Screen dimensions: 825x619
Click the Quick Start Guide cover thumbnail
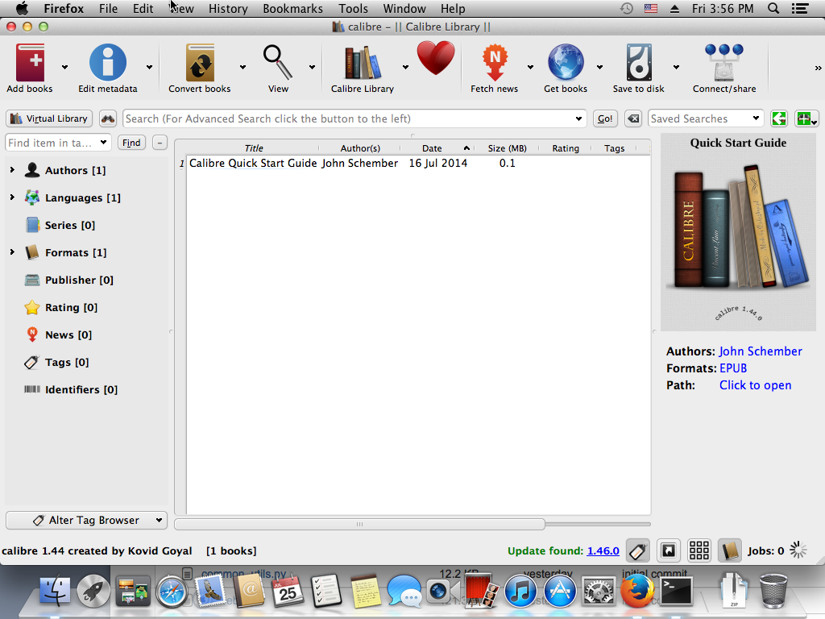click(738, 232)
